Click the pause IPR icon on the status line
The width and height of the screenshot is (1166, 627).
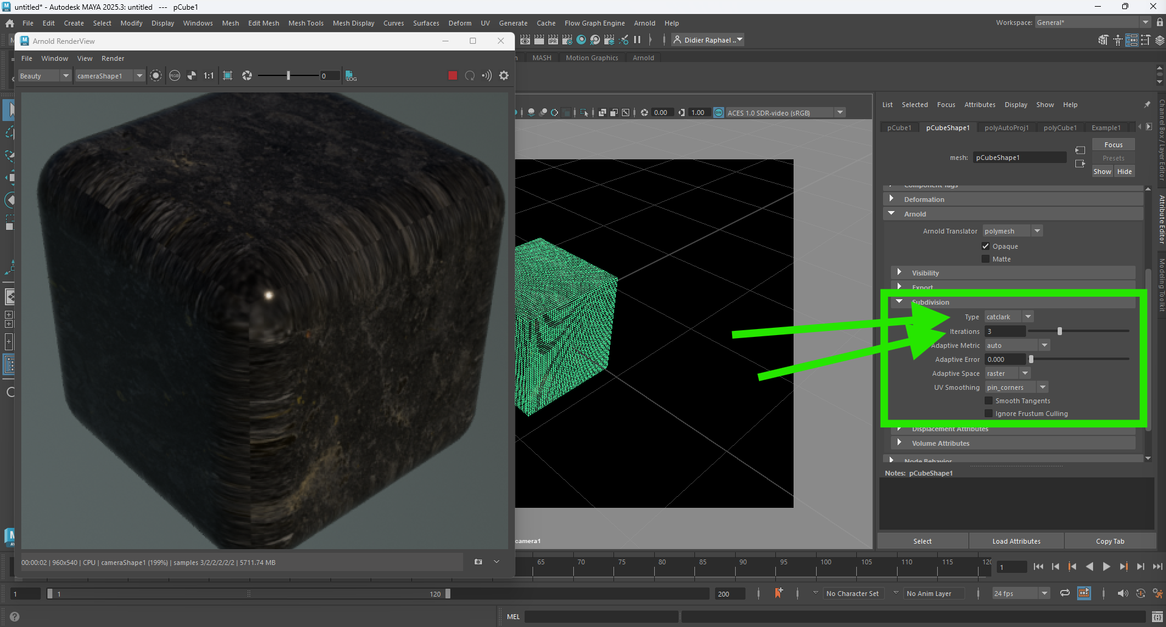pos(637,40)
